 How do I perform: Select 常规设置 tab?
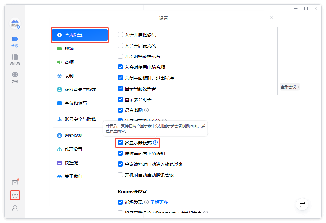tap(80, 35)
